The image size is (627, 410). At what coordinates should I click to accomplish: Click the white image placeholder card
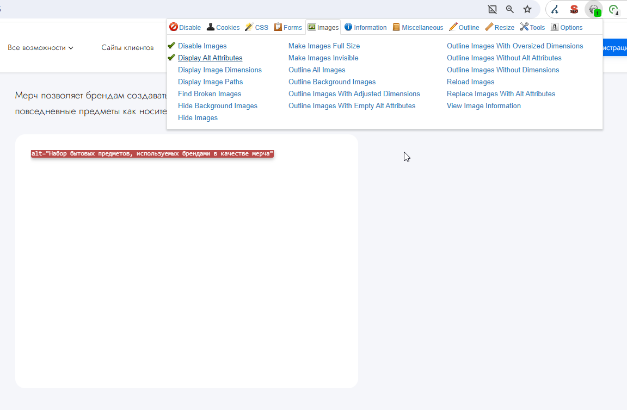[x=186, y=262]
